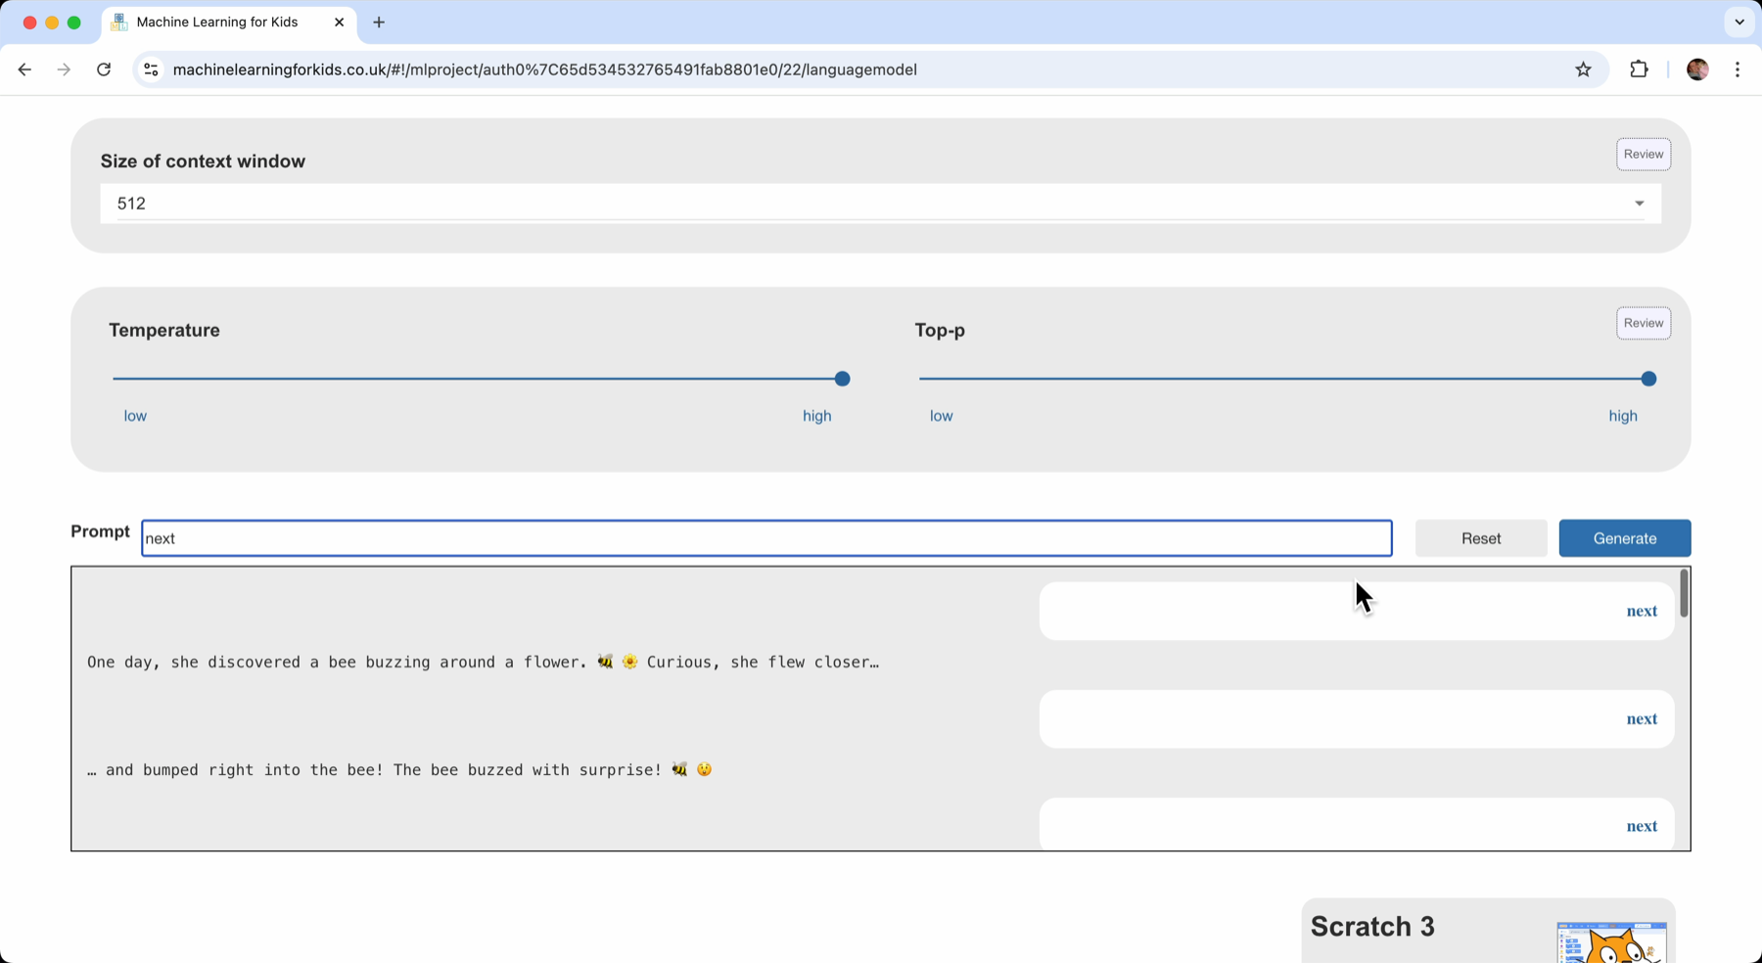This screenshot has height=963, width=1762.
Task: Expand the context window size dropdown
Action: tap(1639, 204)
